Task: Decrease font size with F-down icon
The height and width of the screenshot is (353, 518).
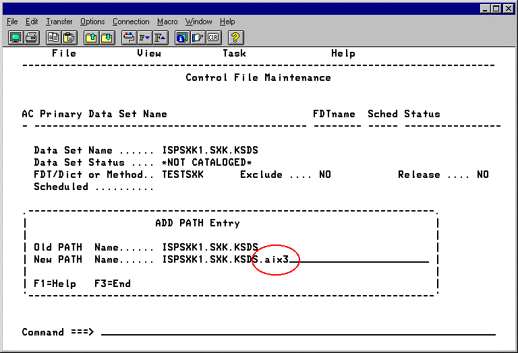Action: tap(144, 38)
